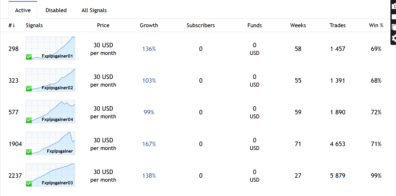The width and height of the screenshot is (396, 196).
Task: Open the Fxpipsgainer chart thumbnail in row 1904
Action: 50,143
